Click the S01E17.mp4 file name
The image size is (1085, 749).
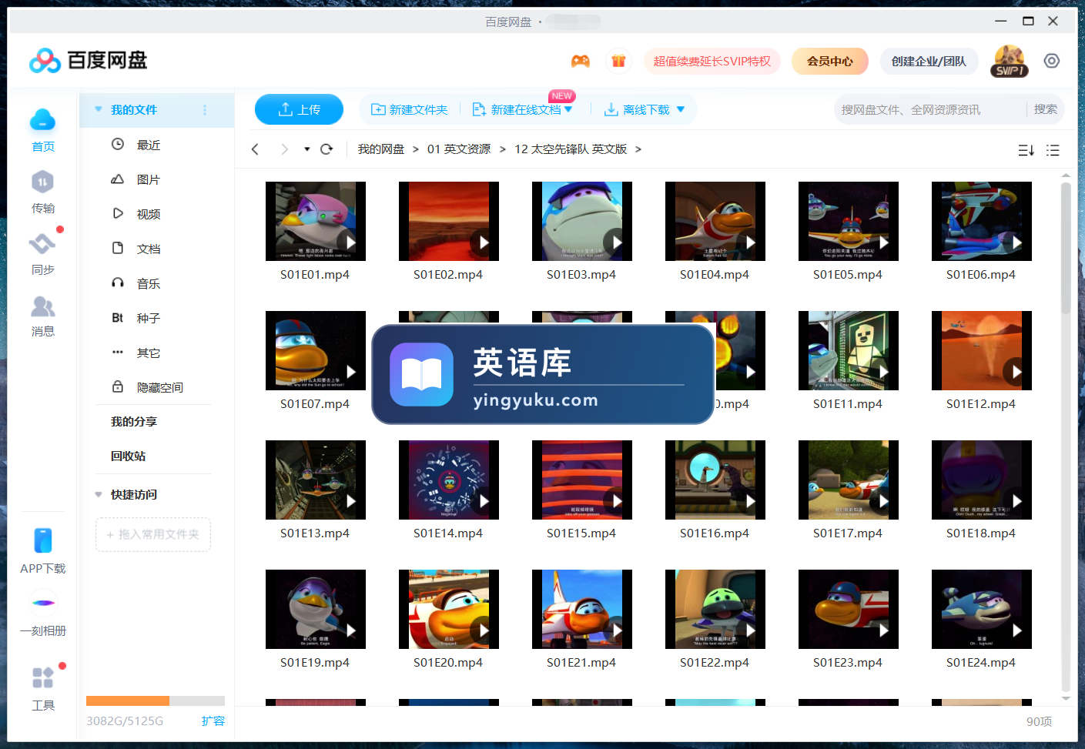[848, 533]
